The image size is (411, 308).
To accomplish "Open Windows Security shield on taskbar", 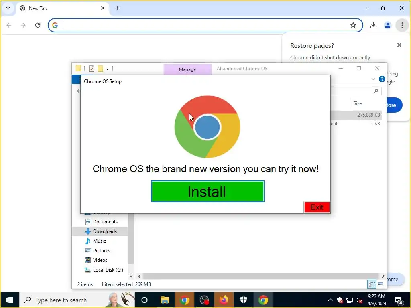I will [244, 300].
